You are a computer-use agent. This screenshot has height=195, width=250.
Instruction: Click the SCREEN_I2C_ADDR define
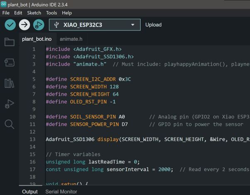[93, 79]
